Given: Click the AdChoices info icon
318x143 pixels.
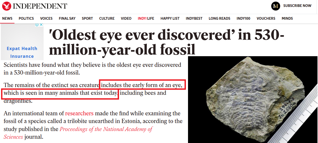Looking at the screenshot, I should pyautogui.click(x=37, y=25).
